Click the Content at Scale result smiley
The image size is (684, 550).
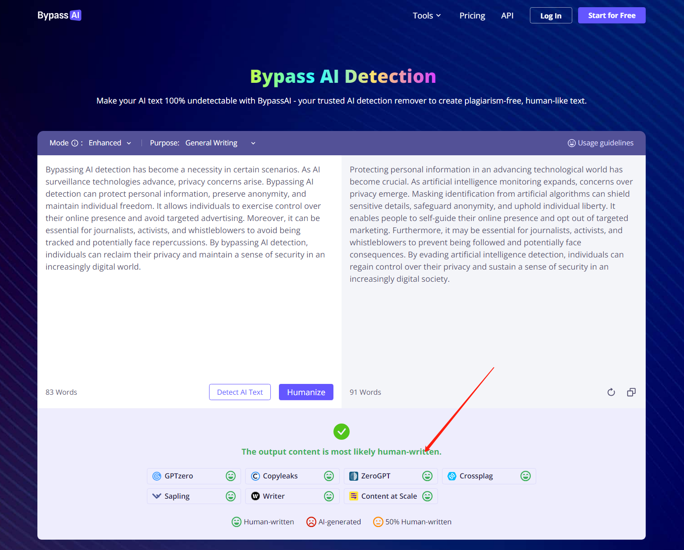click(x=427, y=496)
